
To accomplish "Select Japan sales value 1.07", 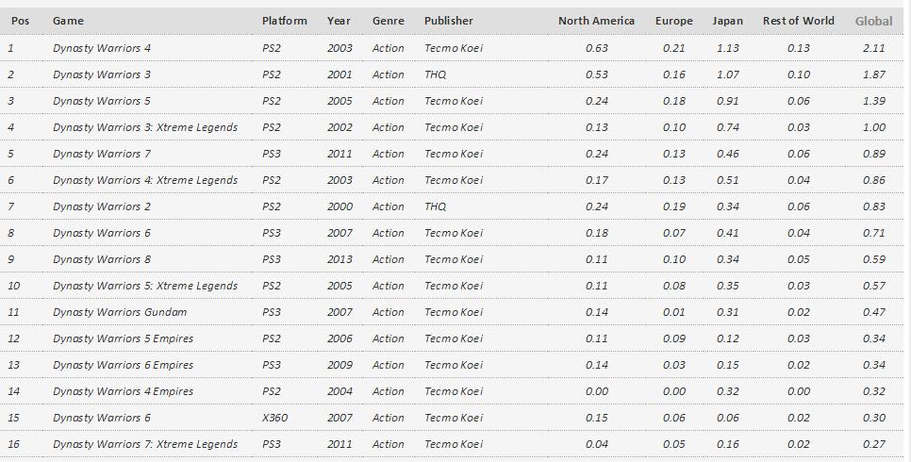I will point(727,74).
